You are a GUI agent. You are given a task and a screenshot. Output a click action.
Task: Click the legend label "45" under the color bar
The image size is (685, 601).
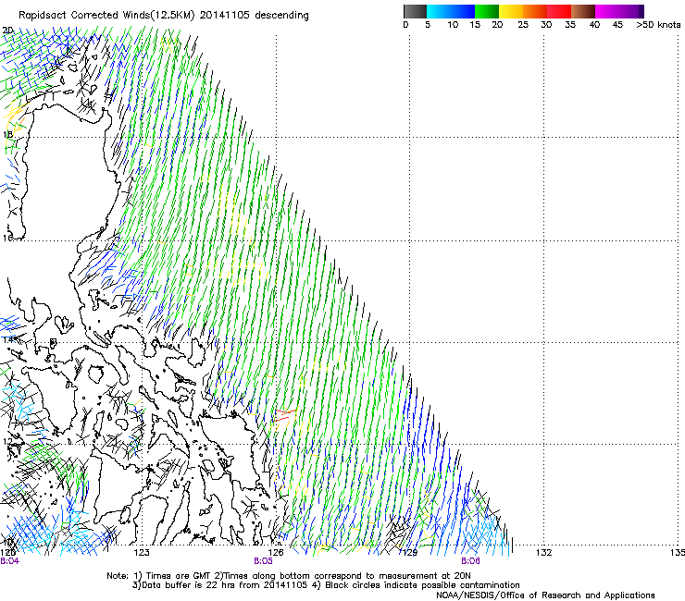click(x=617, y=25)
